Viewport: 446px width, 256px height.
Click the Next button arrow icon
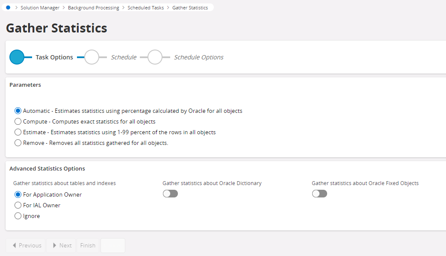click(x=55, y=245)
